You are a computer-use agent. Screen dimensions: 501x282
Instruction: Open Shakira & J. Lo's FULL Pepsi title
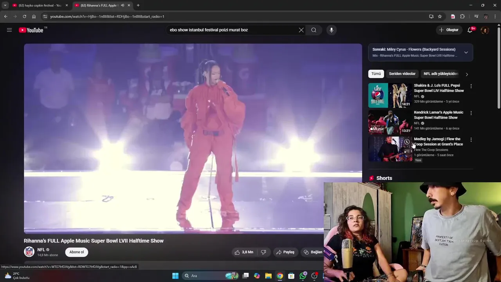coord(439,88)
